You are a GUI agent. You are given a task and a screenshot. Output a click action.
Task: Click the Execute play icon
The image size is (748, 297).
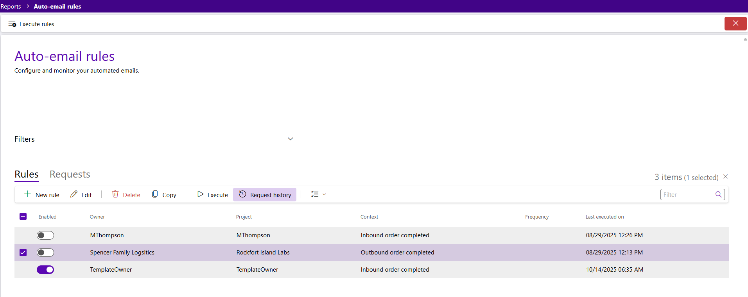200,194
